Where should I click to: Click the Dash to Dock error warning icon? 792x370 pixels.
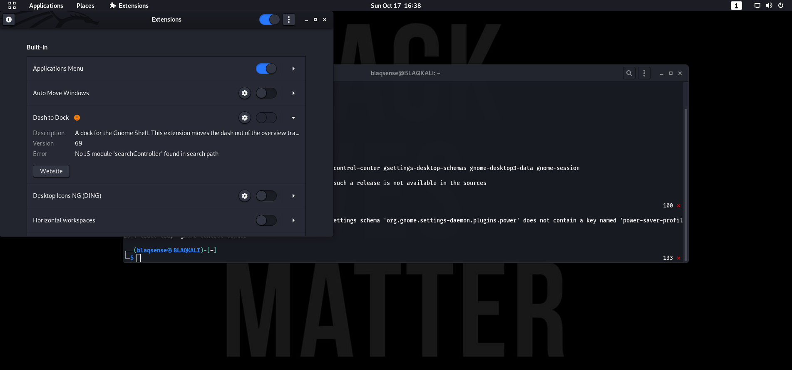pos(77,118)
